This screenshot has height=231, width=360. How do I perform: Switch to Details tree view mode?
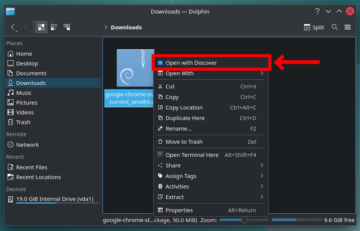tap(67, 27)
